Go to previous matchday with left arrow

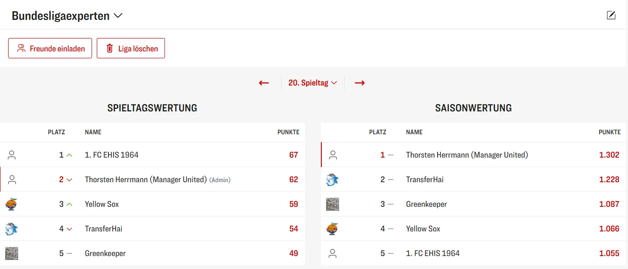[x=264, y=83]
